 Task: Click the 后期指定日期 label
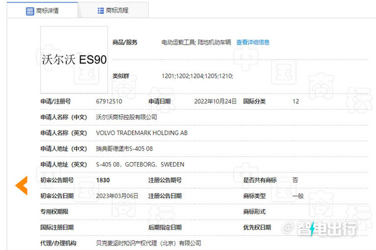(165, 227)
